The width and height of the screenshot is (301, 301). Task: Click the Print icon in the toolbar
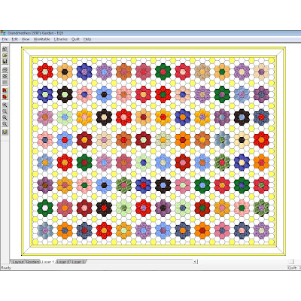click(x=5, y=69)
